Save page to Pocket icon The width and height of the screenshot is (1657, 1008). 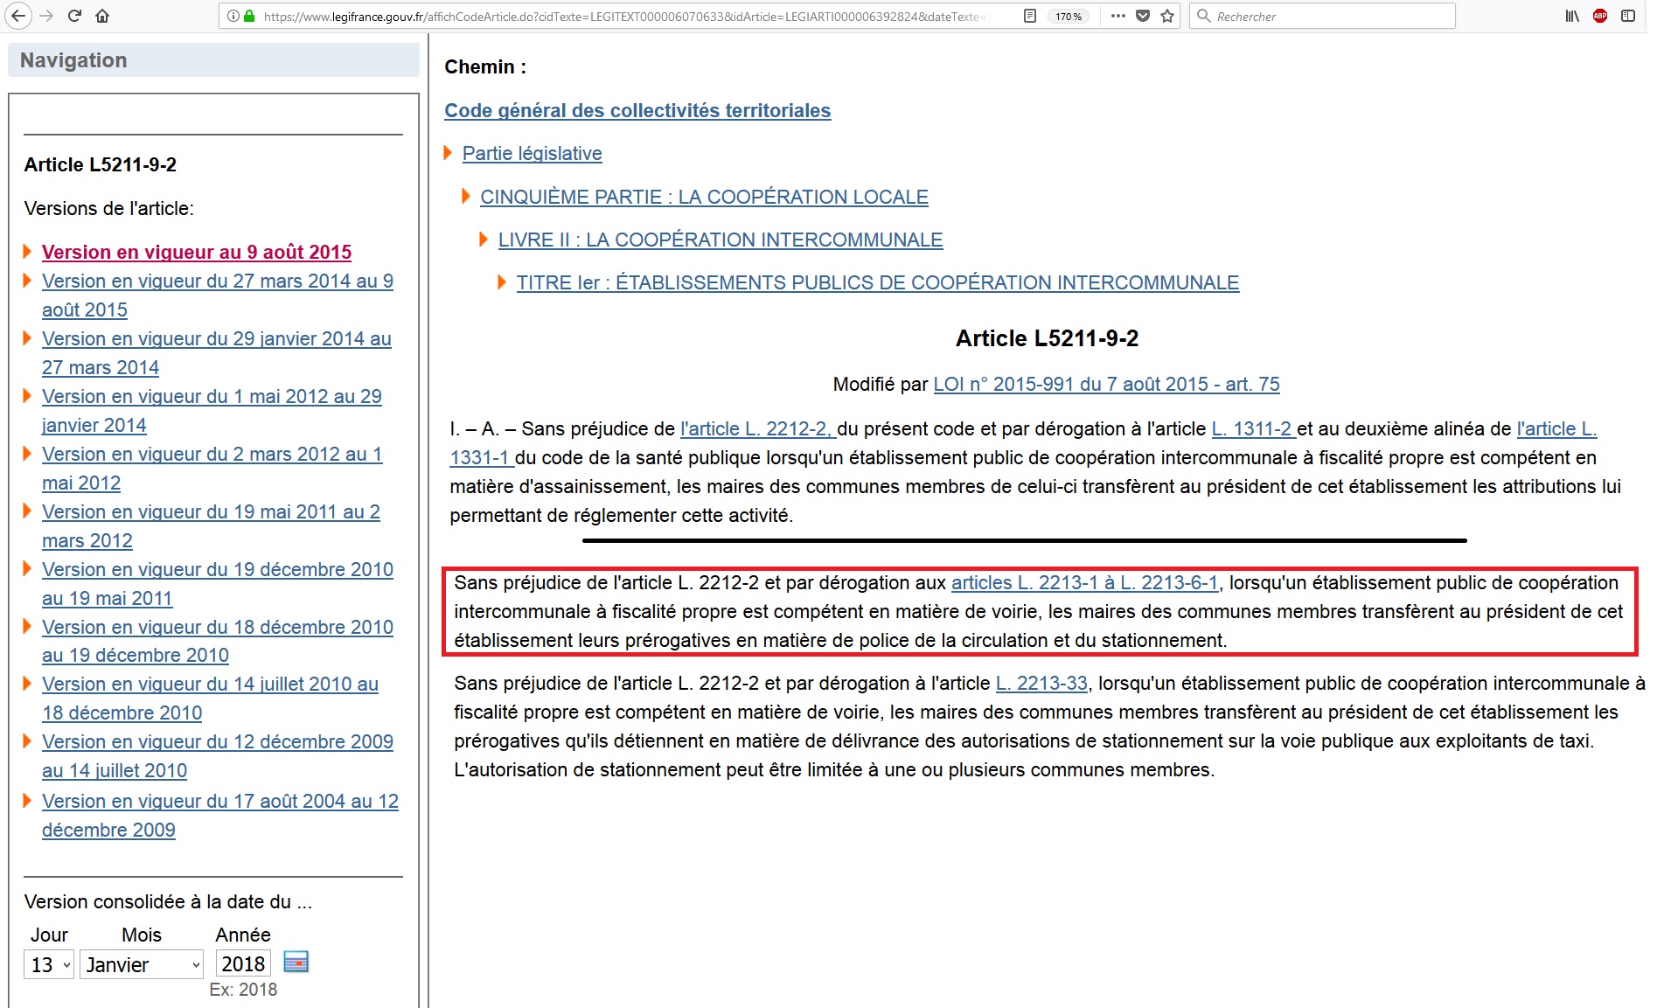pyautogui.click(x=1143, y=16)
